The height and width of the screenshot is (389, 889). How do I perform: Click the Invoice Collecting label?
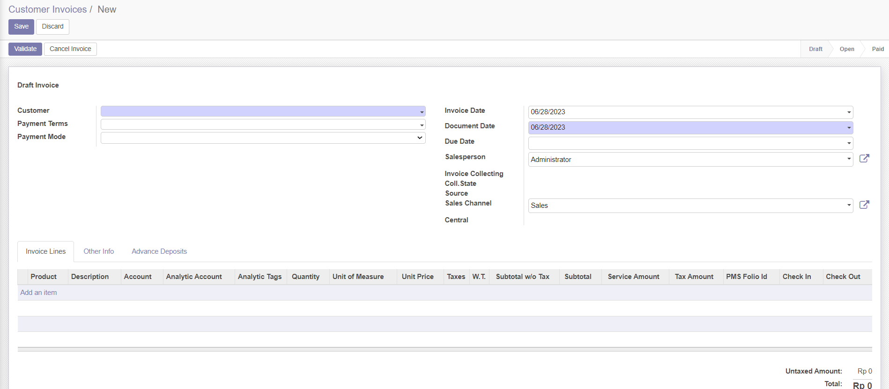474,174
